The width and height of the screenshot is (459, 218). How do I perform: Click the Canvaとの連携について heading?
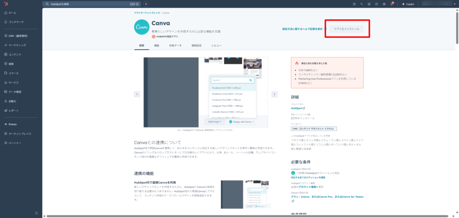[157, 143]
